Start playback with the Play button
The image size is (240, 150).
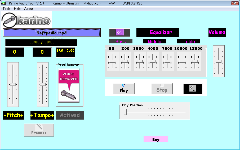click(x=124, y=89)
